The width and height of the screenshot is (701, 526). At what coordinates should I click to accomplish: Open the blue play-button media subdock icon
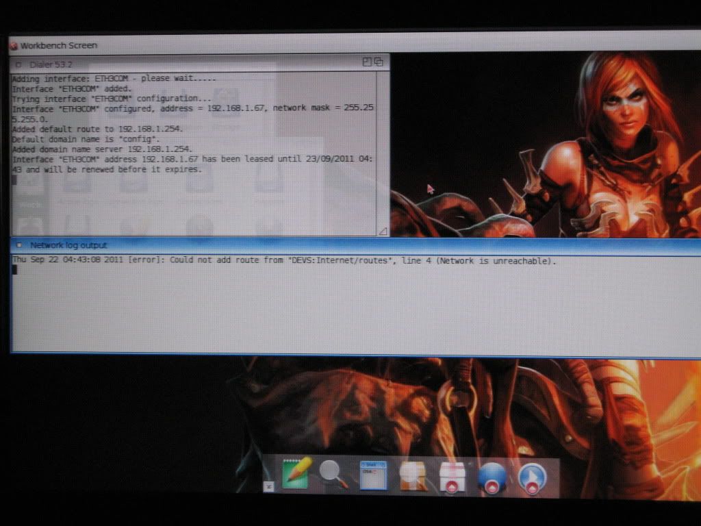pos(532,479)
